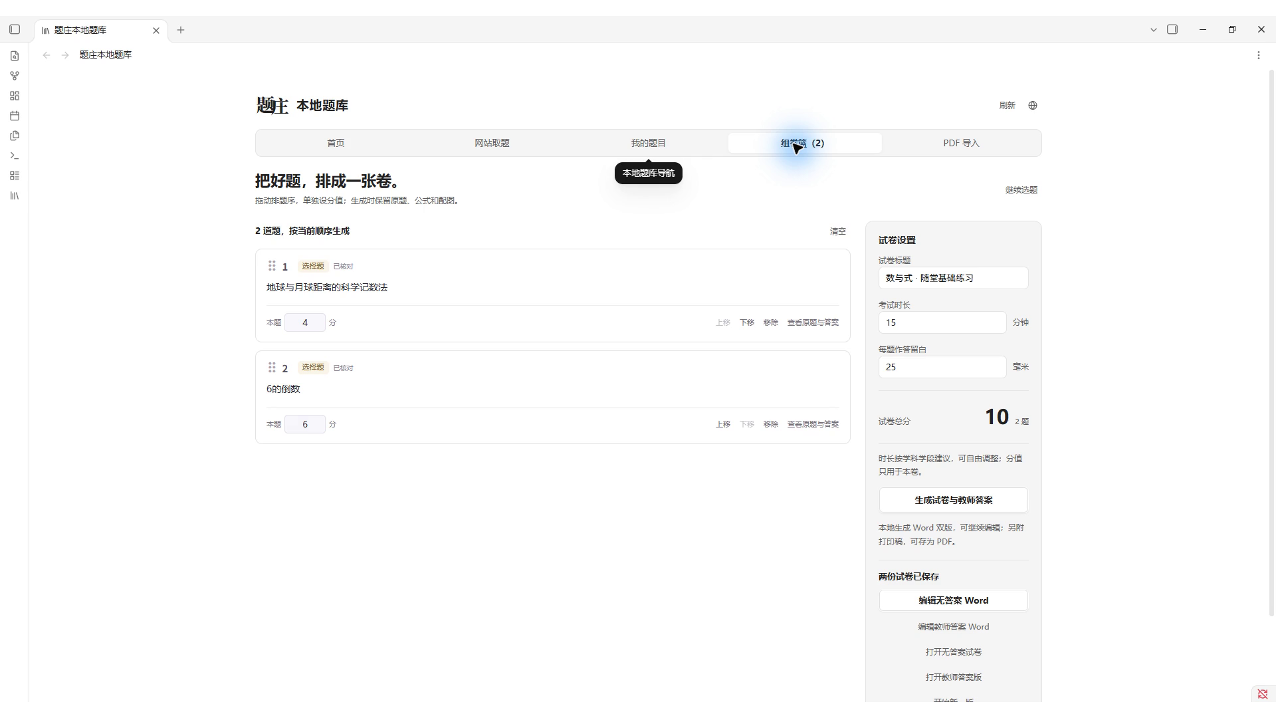Grab the drag handle of question 1
Image resolution: width=1276 pixels, height=718 pixels.
(272, 266)
